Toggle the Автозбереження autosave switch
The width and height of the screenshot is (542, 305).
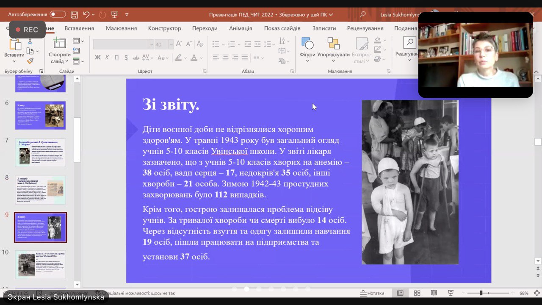coord(58,14)
